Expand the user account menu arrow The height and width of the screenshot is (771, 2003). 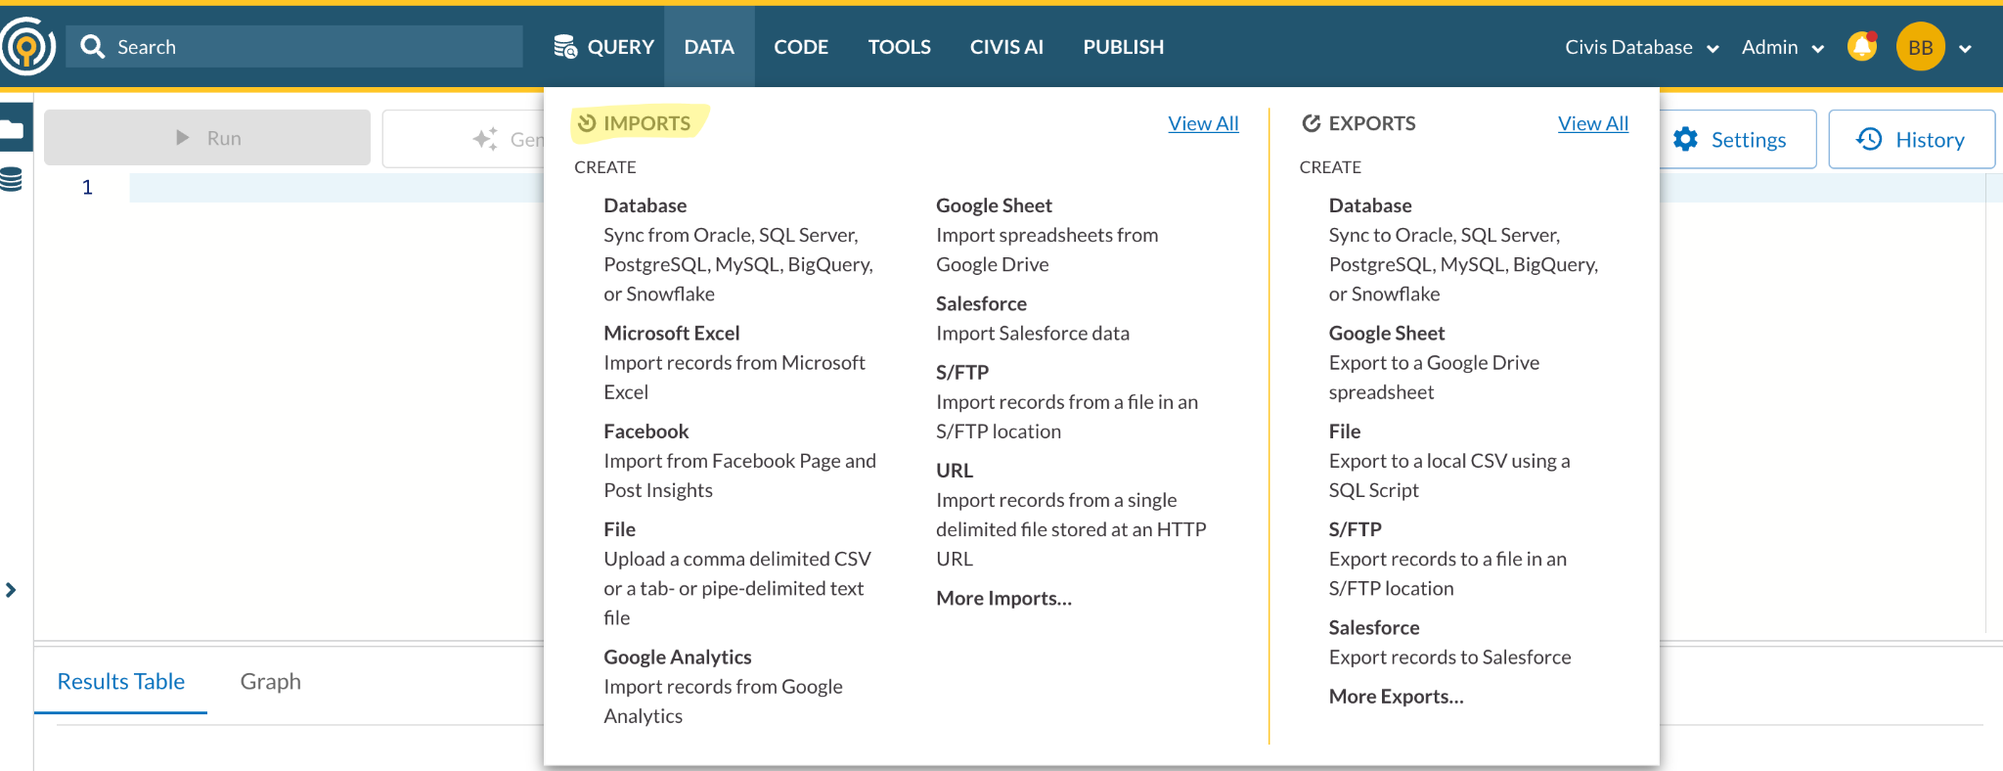click(x=1965, y=48)
